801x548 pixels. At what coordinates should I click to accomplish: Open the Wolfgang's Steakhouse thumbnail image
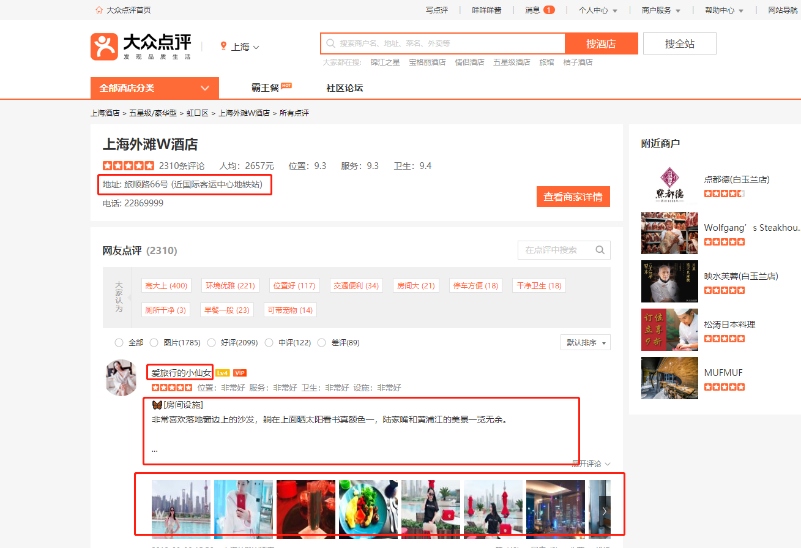pos(669,233)
